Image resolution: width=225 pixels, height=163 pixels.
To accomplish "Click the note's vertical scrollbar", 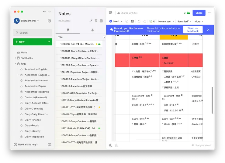I will click(212, 100).
